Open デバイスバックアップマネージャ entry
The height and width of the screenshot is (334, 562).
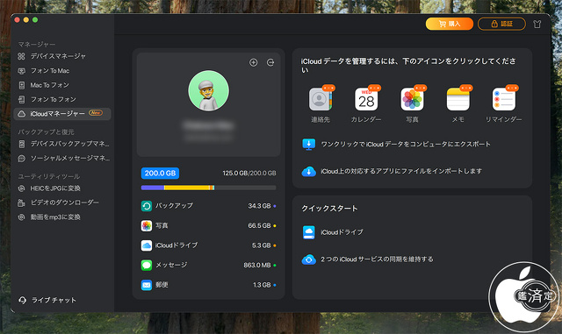click(x=63, y=144)
